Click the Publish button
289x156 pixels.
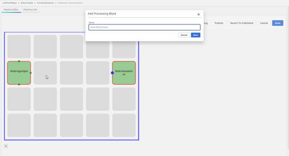pyautogui.click(x=219, y=23)
